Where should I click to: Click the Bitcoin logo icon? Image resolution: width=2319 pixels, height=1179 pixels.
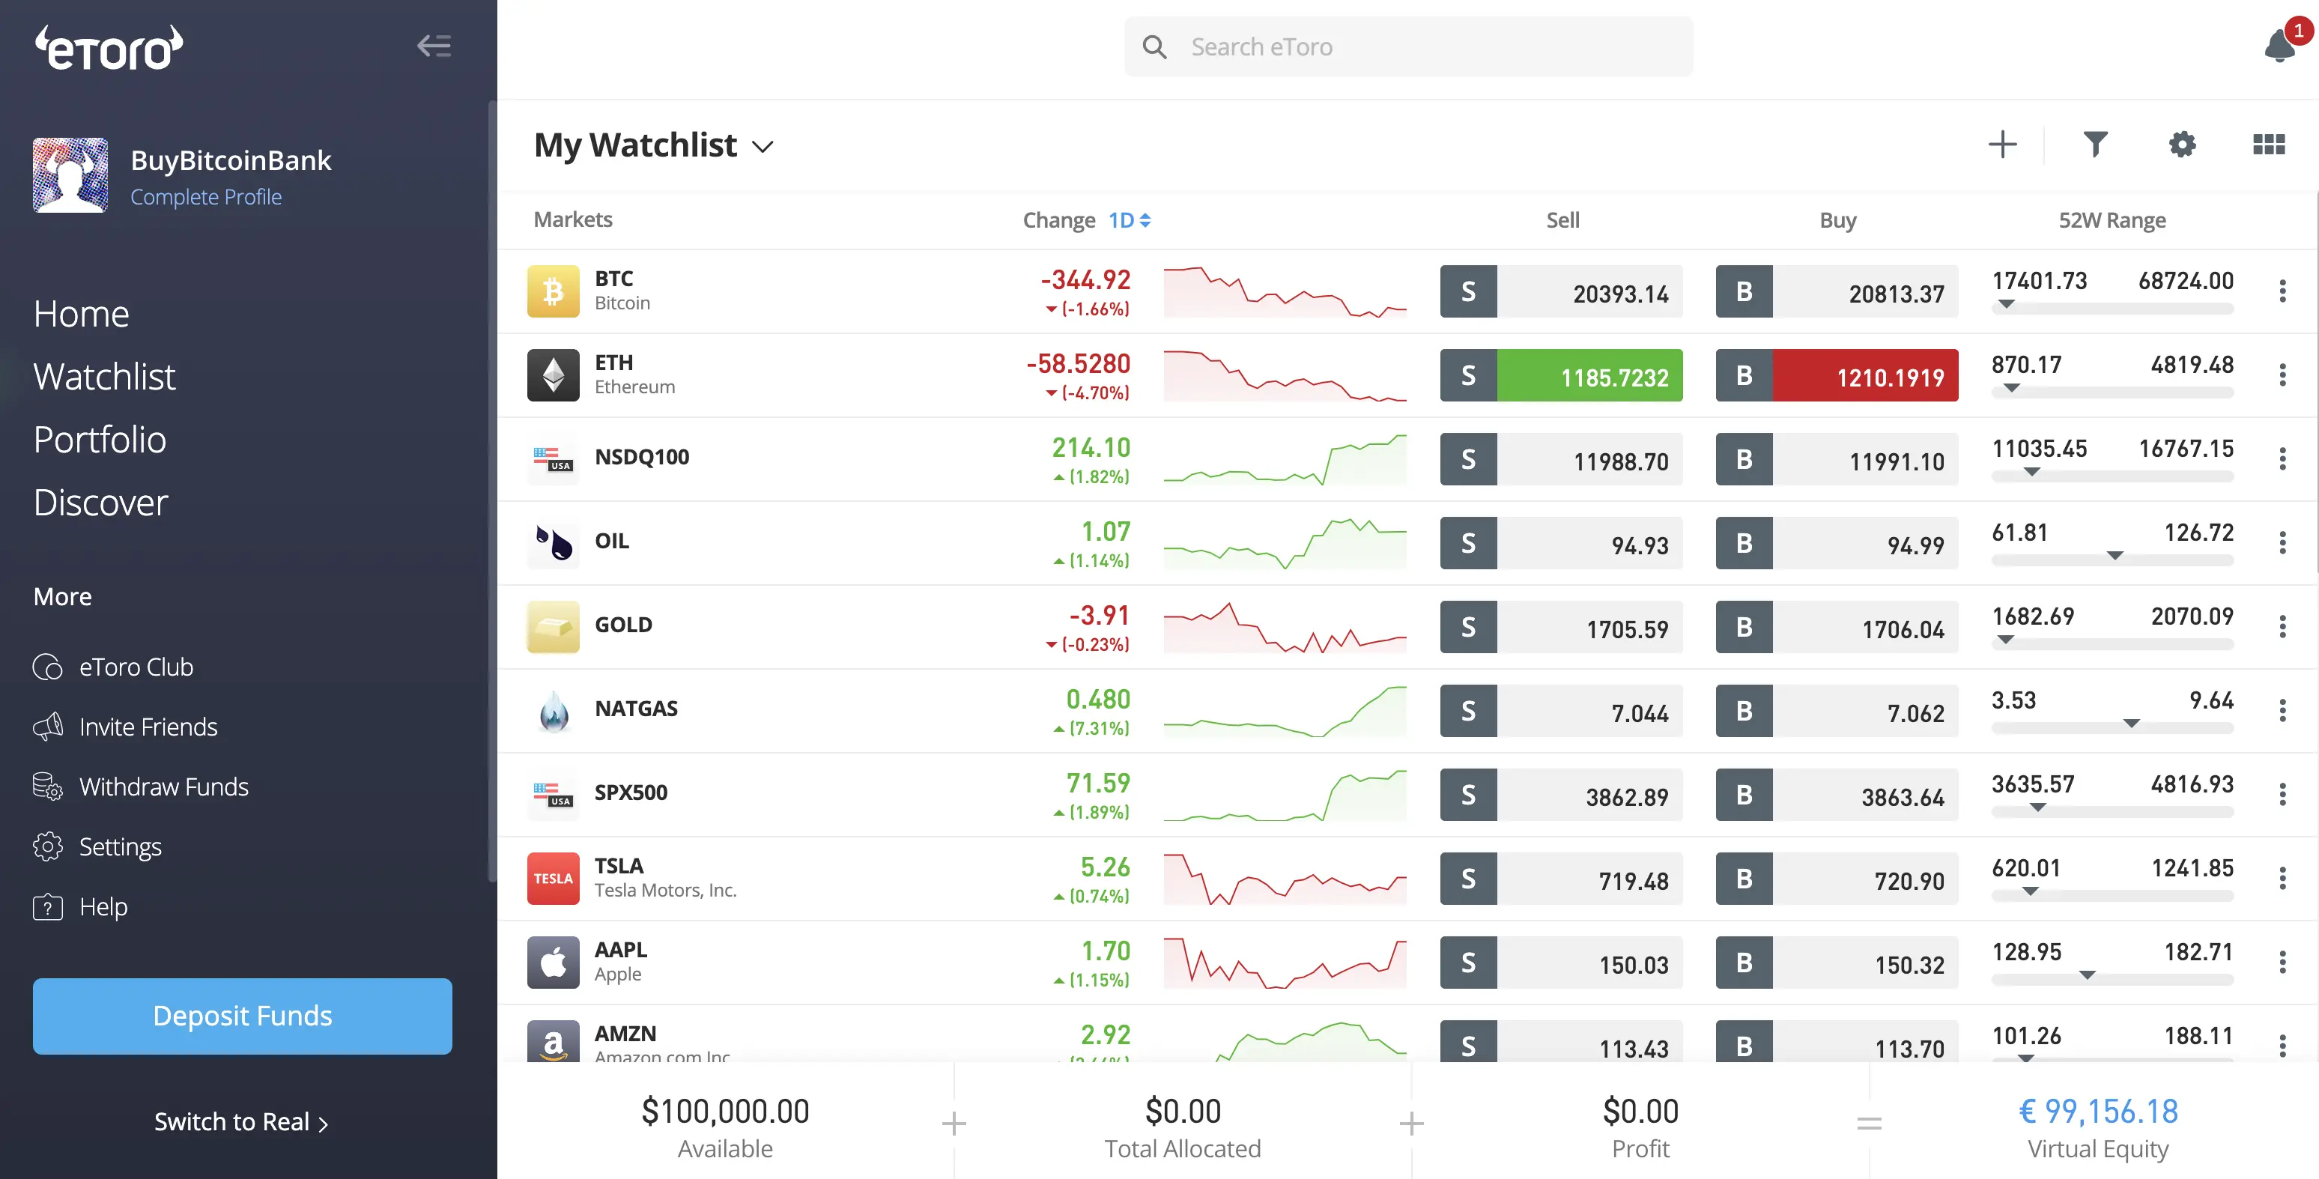click(553, 291)
